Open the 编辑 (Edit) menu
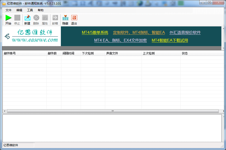Screen dimensions: 226x150 19,10
